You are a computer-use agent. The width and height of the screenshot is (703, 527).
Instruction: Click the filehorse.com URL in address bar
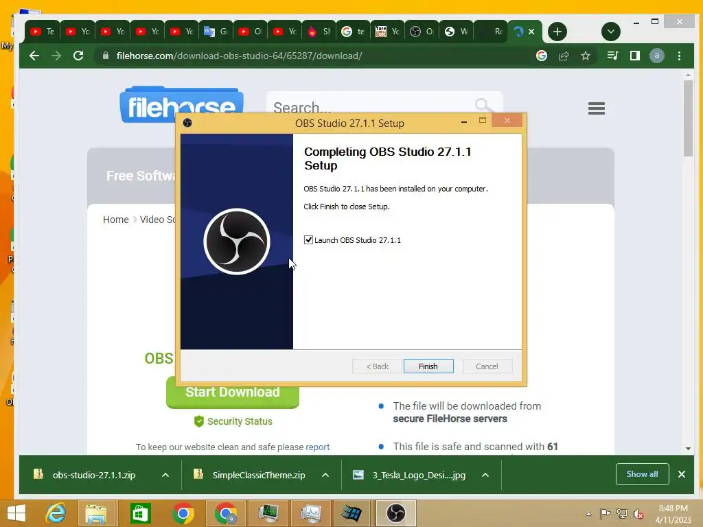point(239,56)
